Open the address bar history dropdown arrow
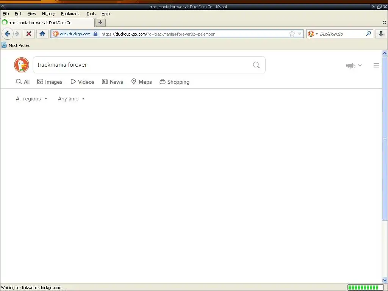 tap(299, 34)
